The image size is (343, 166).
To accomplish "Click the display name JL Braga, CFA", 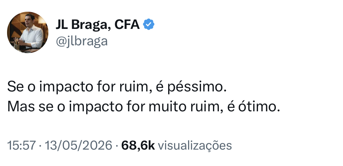I will tap(98, 24).
